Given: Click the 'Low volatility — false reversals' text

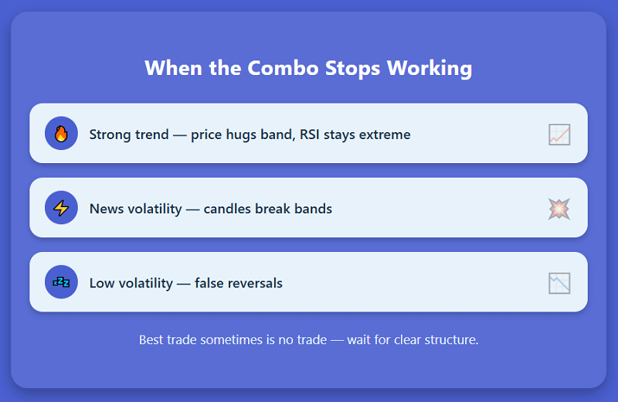Looking at the screenshot, I should pyautogui.click(x=186, y=283).
